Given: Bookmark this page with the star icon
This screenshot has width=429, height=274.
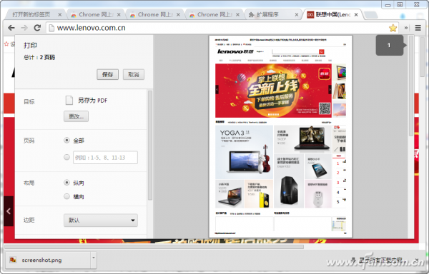Looking at the screenshot, I should (x=393, y=28).
